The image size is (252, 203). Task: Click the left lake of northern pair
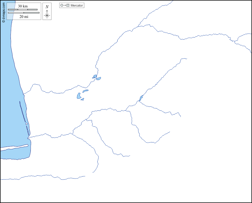(x=95, y=77)
